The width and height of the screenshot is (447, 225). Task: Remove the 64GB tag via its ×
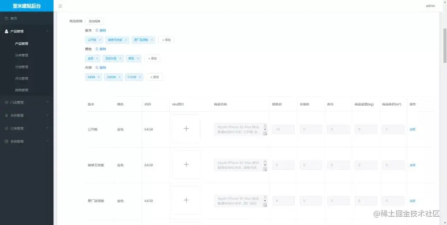tap(99, 77)
